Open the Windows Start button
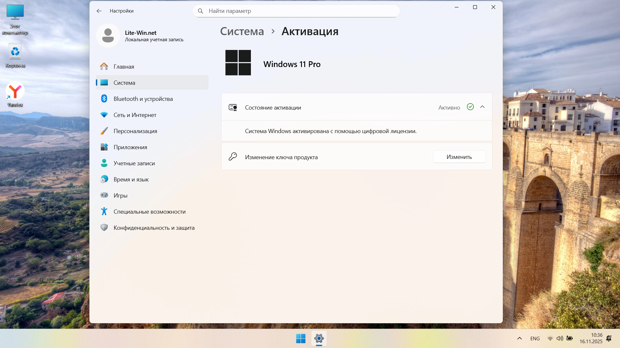This screenshot has height=348, width=620. tap(301, 339)
